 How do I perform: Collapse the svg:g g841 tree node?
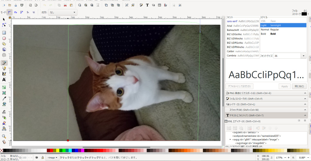click(x=230, y=139)
